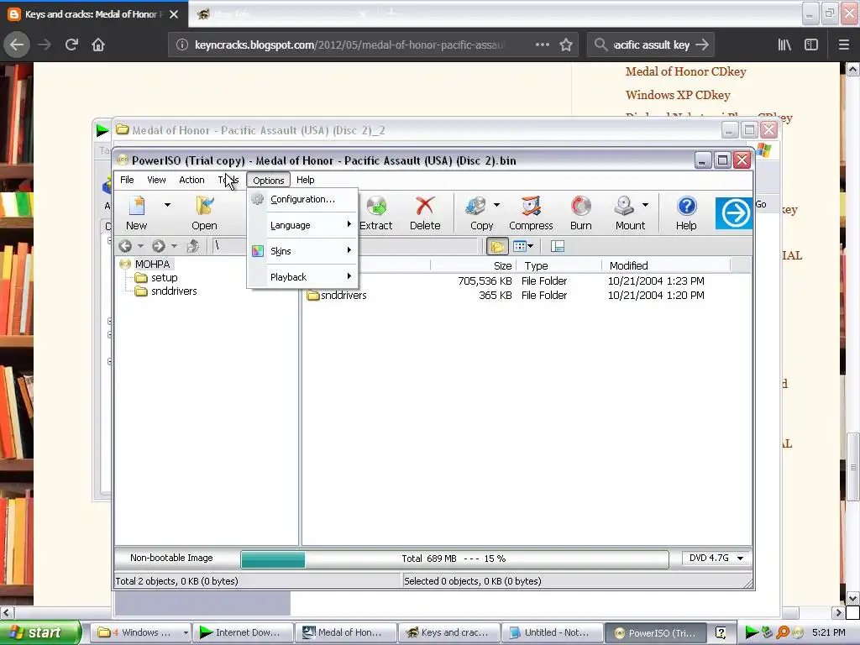Open the Action menu

(191, 180)
